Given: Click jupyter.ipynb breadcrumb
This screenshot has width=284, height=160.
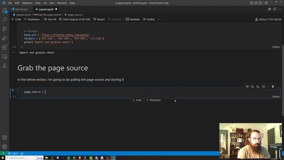Looking at the screenshot, I should pos(22,15).
